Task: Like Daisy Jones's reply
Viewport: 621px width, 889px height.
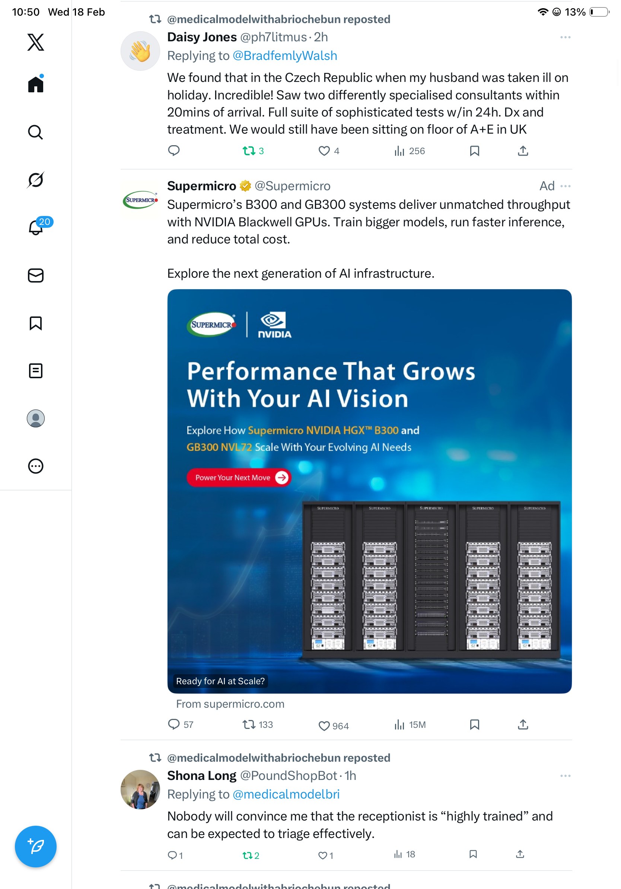Action: tap(324, 151)
